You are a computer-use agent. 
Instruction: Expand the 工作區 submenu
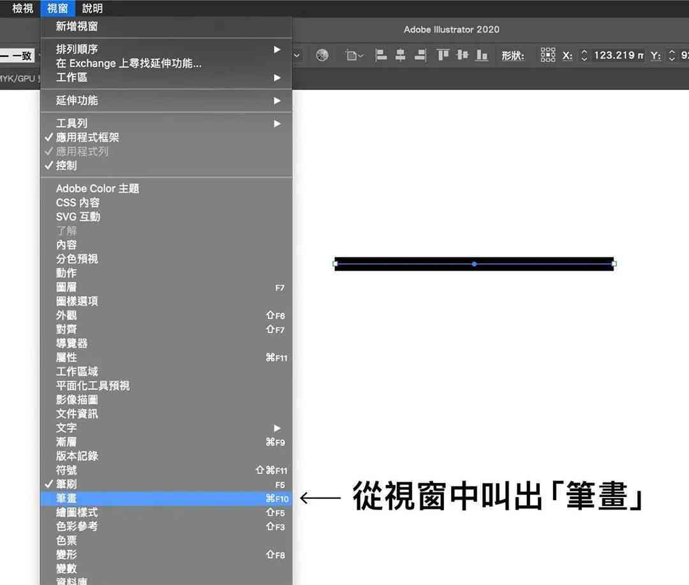(166, 77)
